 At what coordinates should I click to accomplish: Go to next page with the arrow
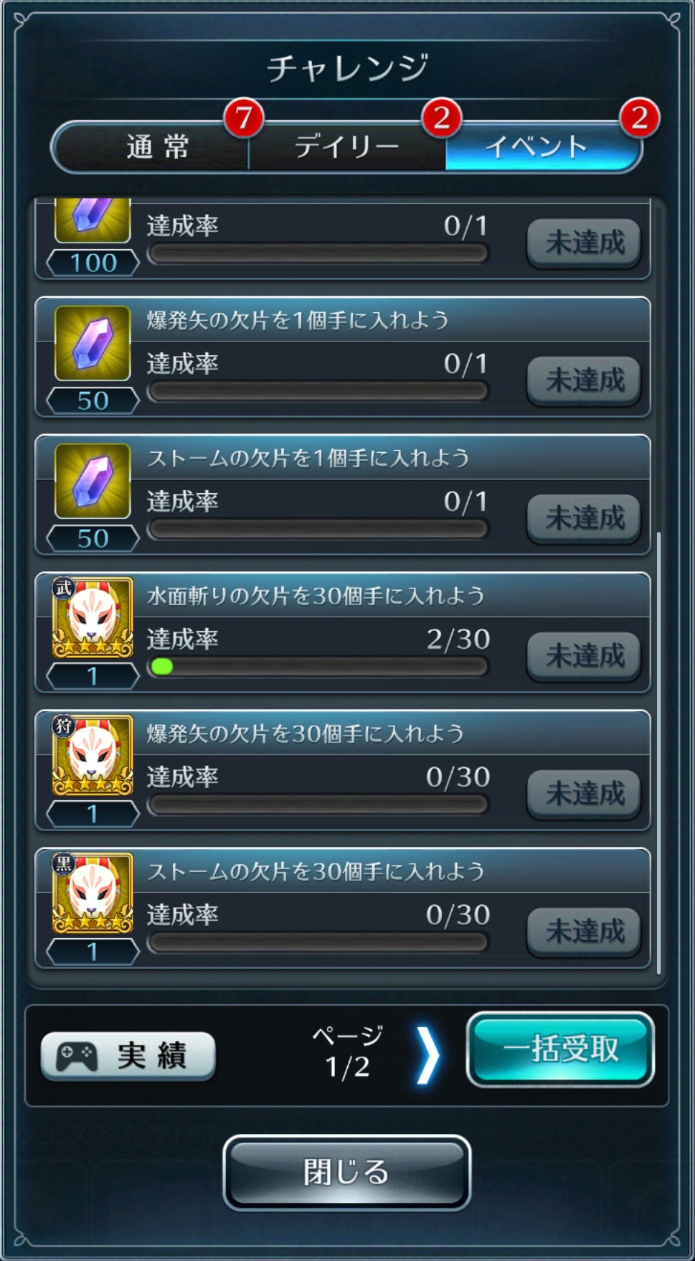tap(427, 1055)
